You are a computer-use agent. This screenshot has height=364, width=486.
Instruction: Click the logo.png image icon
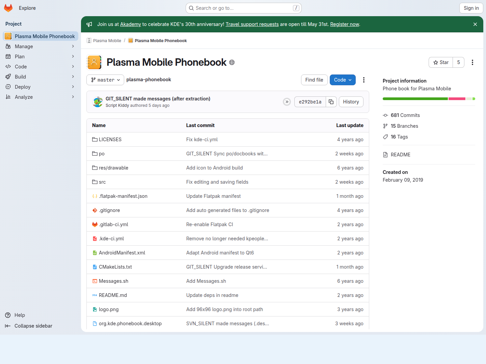point(95,309)
